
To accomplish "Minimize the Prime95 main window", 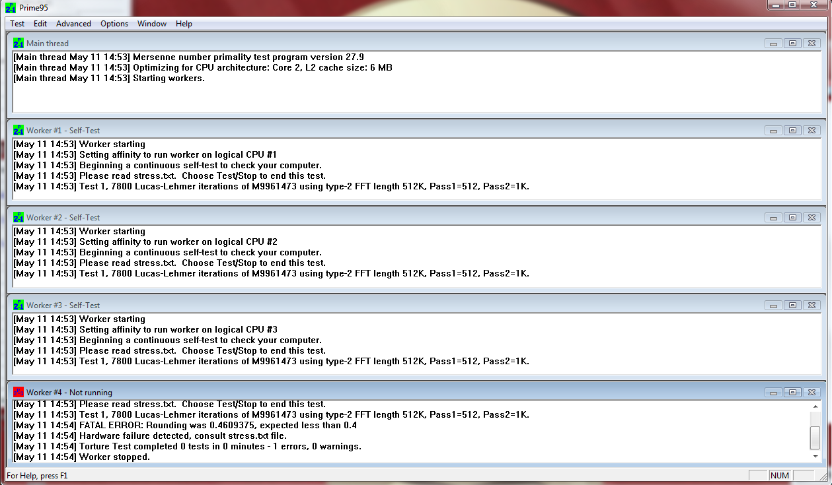I will (776, 5).
